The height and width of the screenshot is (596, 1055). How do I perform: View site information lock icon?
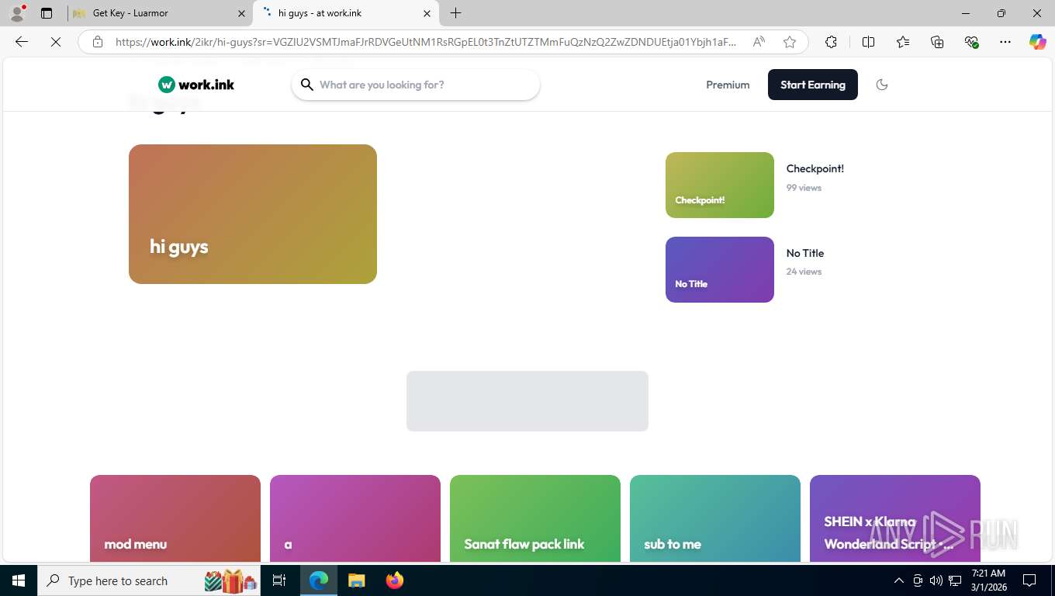tap(98, 42)
